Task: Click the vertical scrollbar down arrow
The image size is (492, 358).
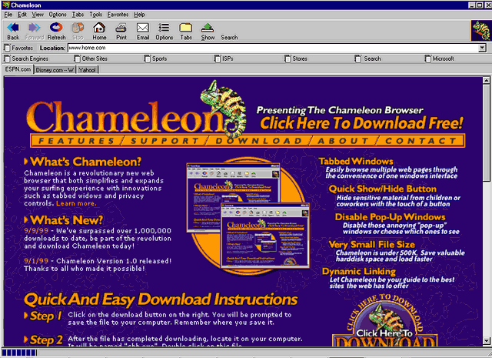Action: coord(486,340)
